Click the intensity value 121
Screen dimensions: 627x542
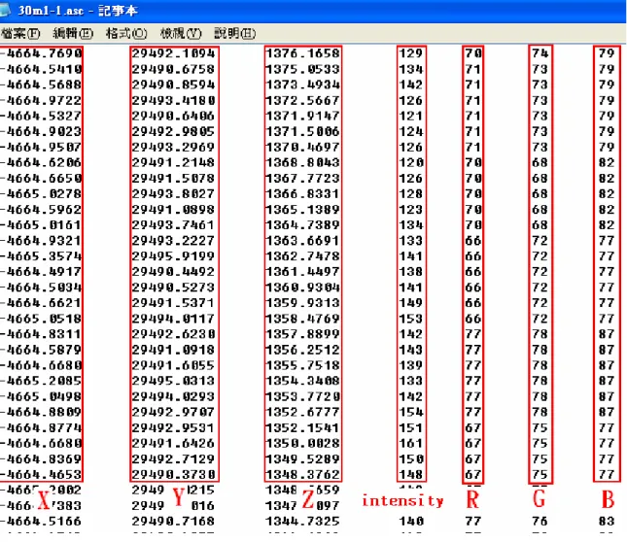click(411, 116)
